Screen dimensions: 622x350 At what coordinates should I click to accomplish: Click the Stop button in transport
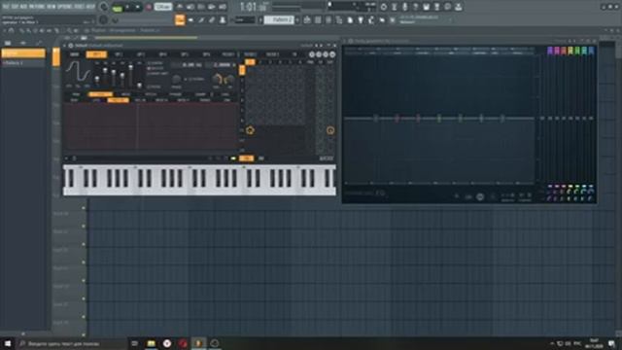coord(138,7)
